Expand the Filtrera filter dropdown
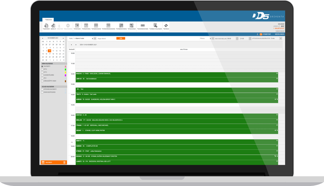Viewport: 324px width, 186px height. (x=213, y=39)
